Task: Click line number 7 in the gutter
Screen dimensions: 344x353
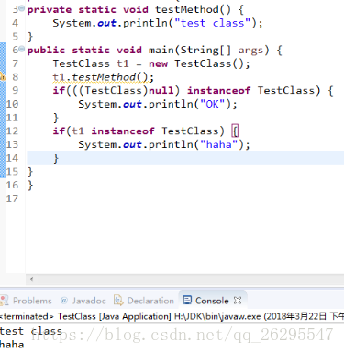Action: coord(15,63)
